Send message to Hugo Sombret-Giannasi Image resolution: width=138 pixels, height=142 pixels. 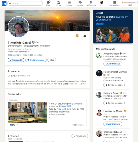(114, 85)
